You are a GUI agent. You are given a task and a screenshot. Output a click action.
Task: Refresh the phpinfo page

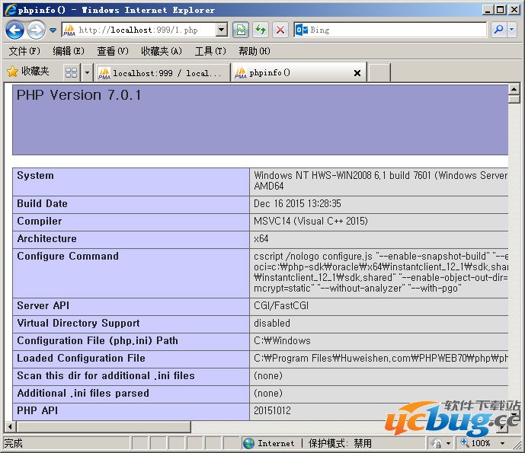coord(261,30)
